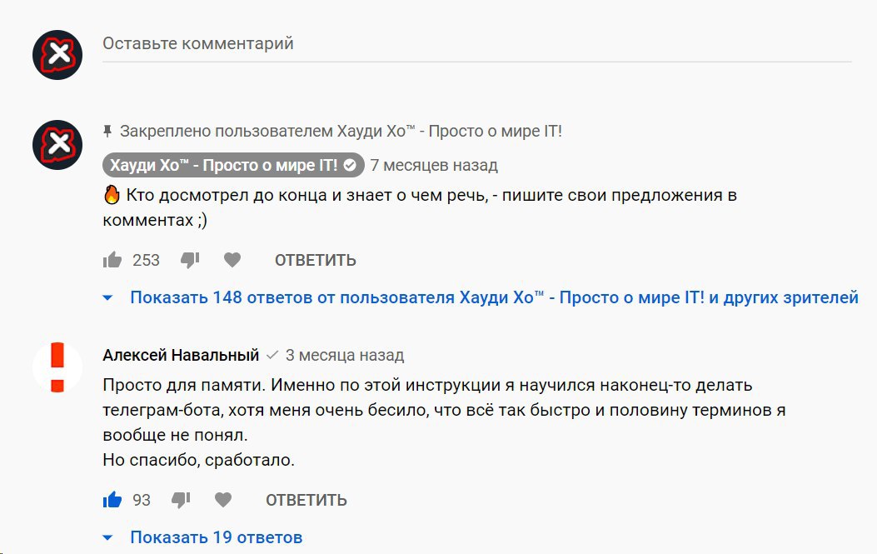The width and height of the screenshot is (877, 554).
Task: Click the pin icon beside Закреплено
Action: click(x=107, y=132)
